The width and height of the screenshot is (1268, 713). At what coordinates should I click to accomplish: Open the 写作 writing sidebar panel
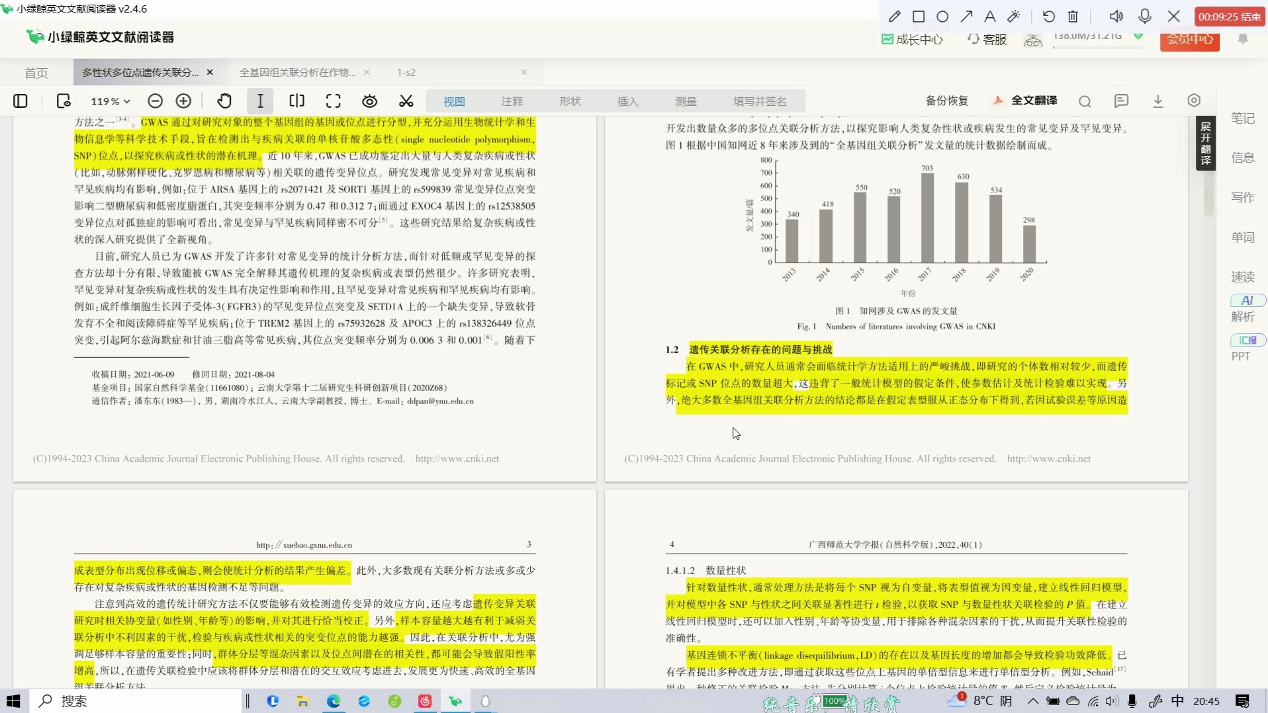1242,198
